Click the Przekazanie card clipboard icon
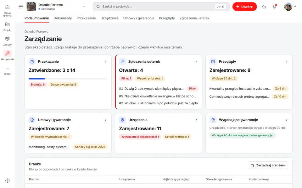 point(32,62)
